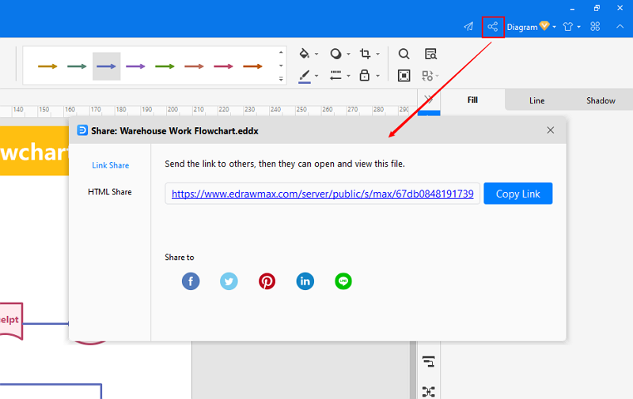Expand the full arrow style gallery
Viewport: 633px width, 399px height.
point(281,79)
